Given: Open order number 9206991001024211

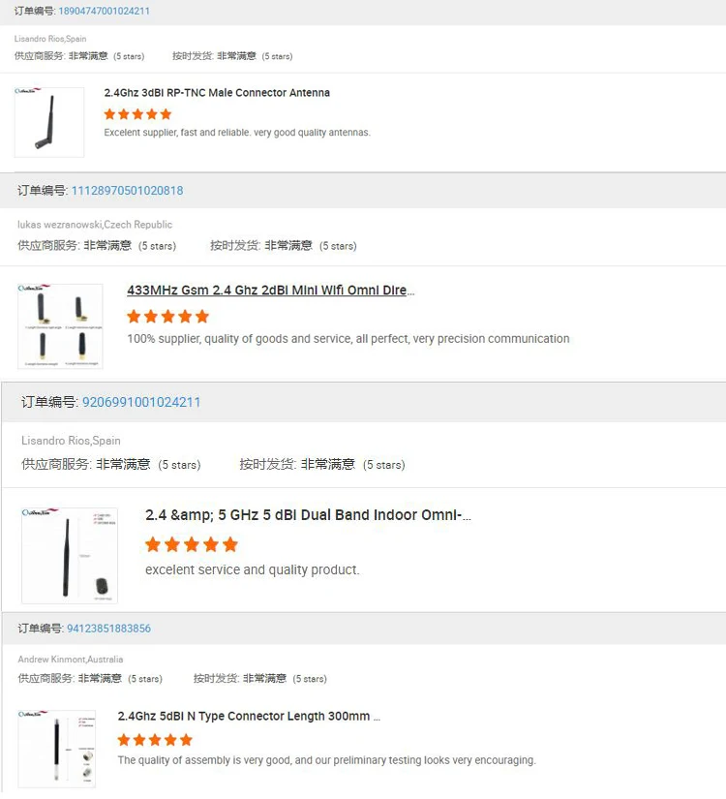Looking at the screenshot, I should (x=141, y=402).
